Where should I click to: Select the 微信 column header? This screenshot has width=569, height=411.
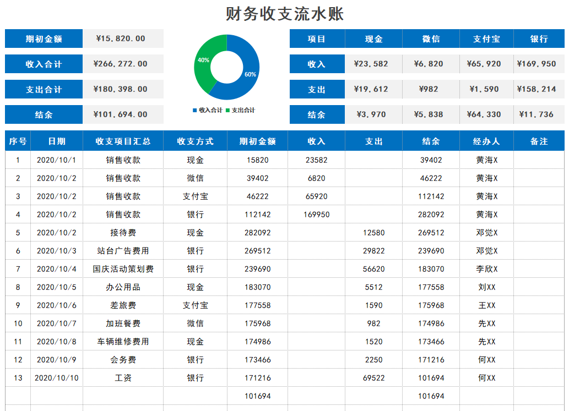coord(431,39)
